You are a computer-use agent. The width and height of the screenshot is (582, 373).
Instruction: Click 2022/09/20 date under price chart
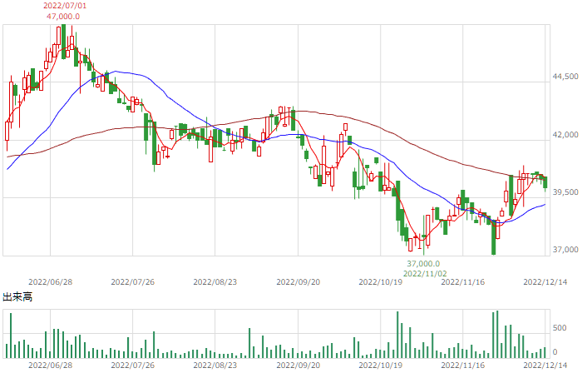click(298, 282)
